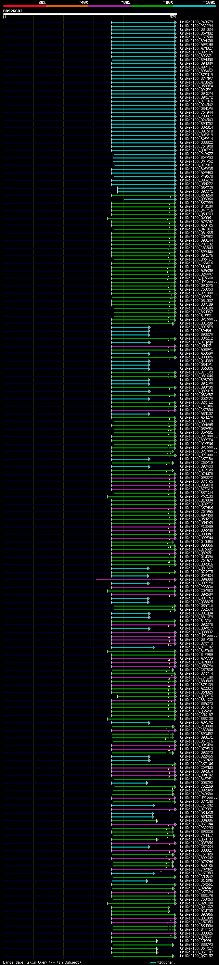The image size is (219, 965).
Task: Select UniRef100_A5B9E4
Action: 196,87
